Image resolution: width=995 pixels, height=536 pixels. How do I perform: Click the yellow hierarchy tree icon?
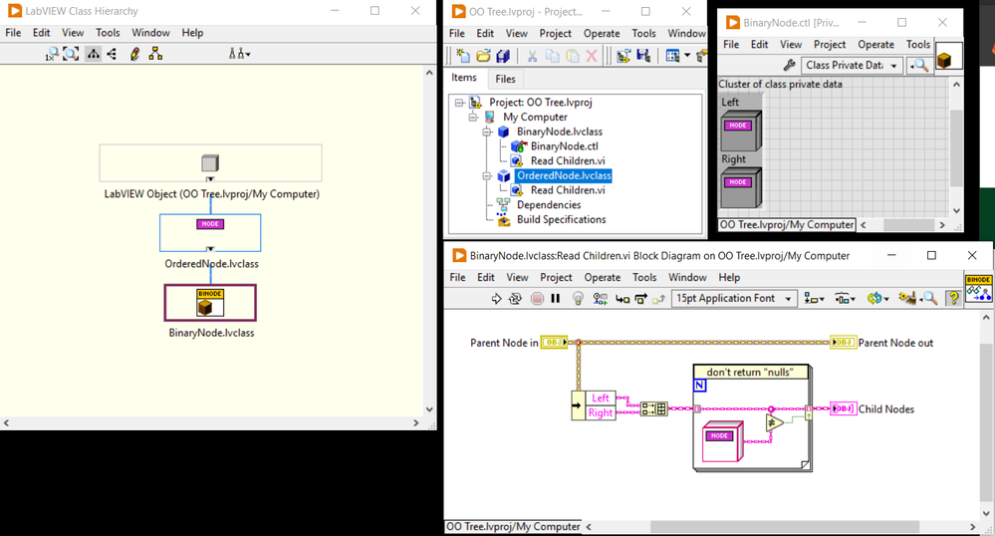pyautogui.click(x=155, y=54)
